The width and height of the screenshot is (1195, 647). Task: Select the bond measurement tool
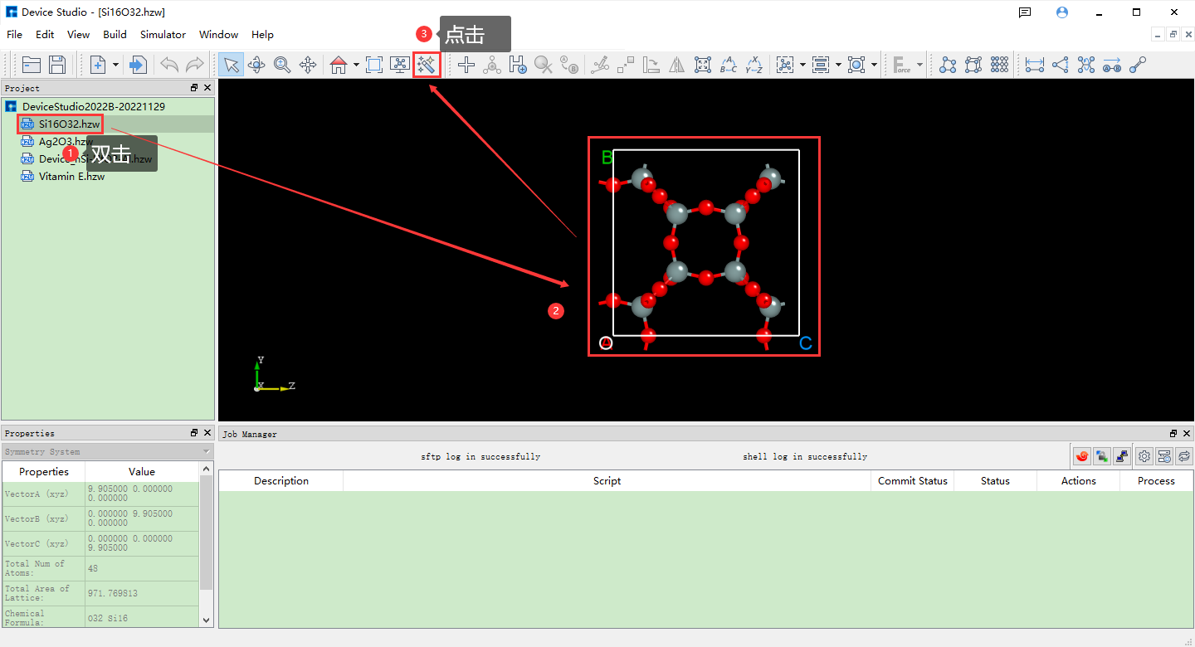(1034, 64)
